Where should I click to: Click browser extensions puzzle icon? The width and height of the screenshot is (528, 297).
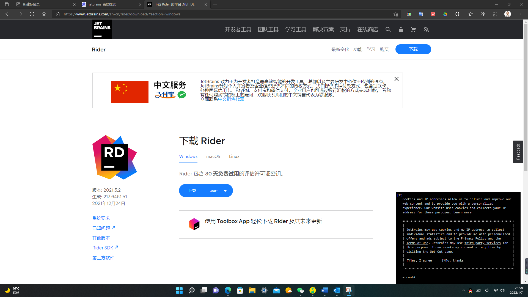tap(457, 14)
